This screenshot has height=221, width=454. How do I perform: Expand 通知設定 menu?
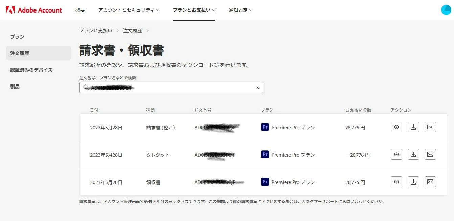pyautogui.click(x=241, y=10)
